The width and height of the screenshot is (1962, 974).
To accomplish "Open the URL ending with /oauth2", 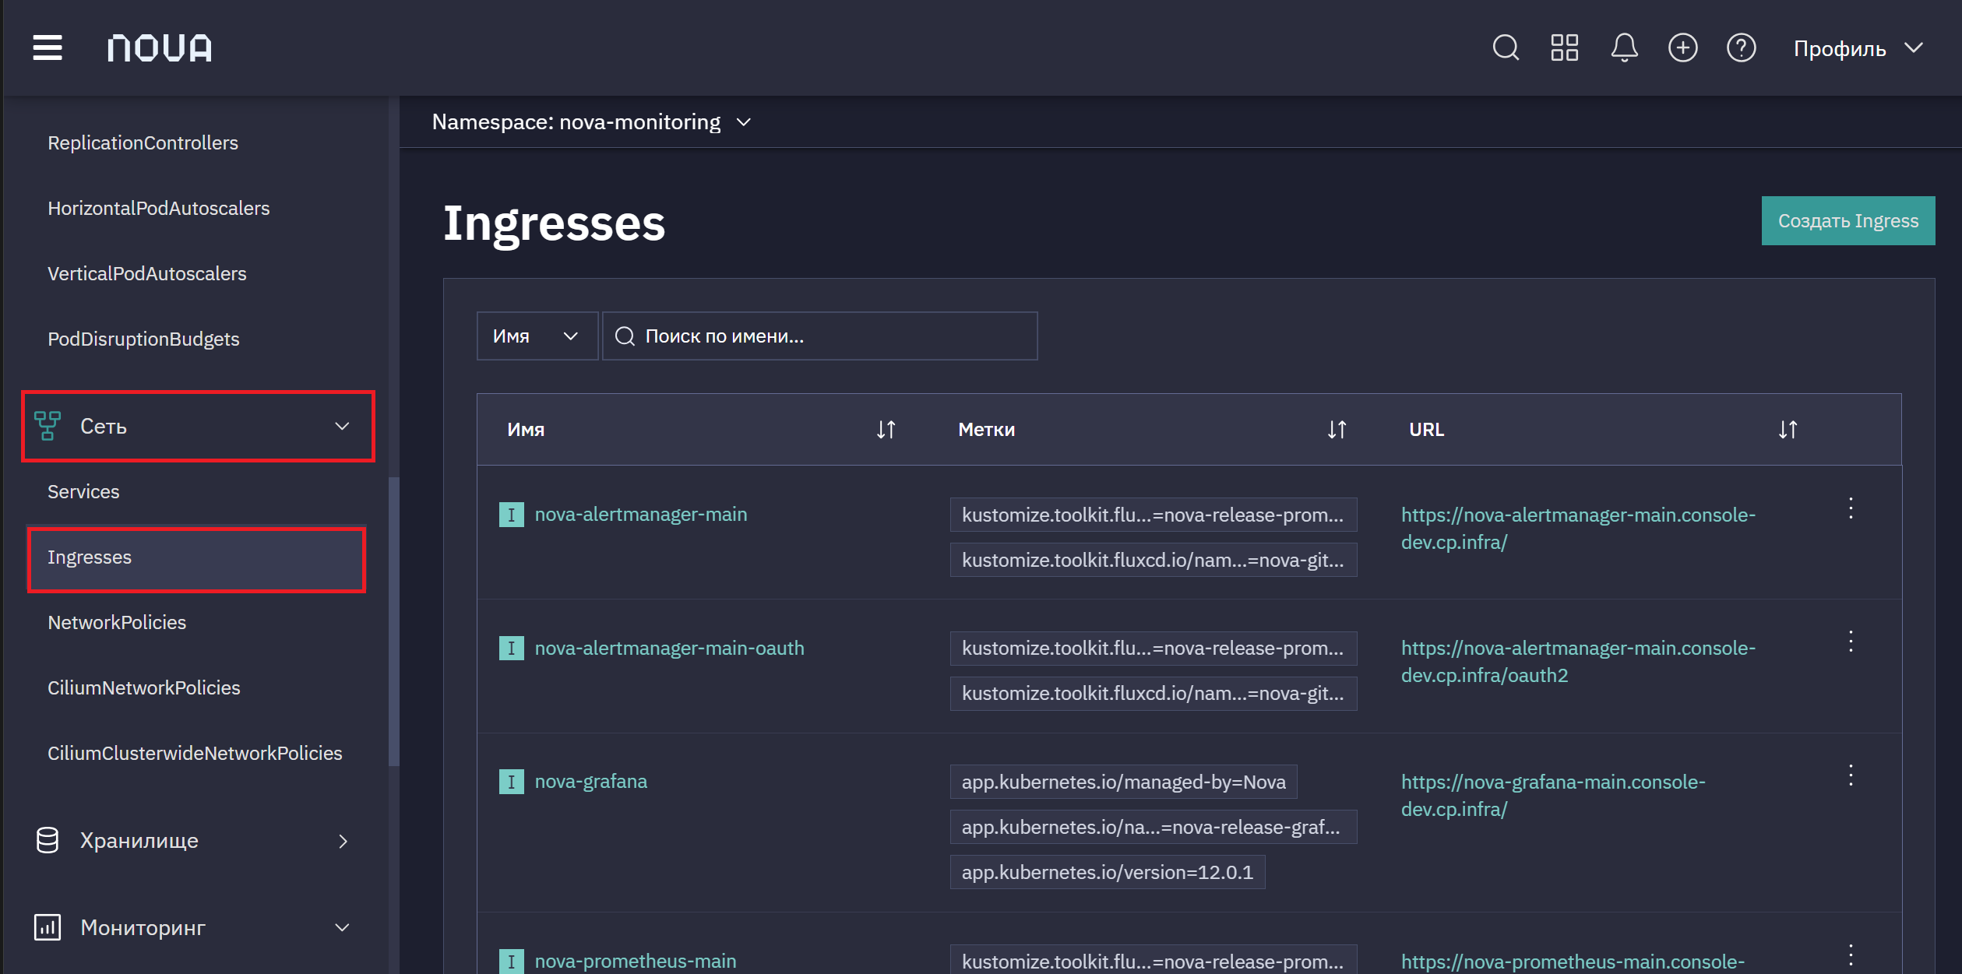I will [1578, 662].
